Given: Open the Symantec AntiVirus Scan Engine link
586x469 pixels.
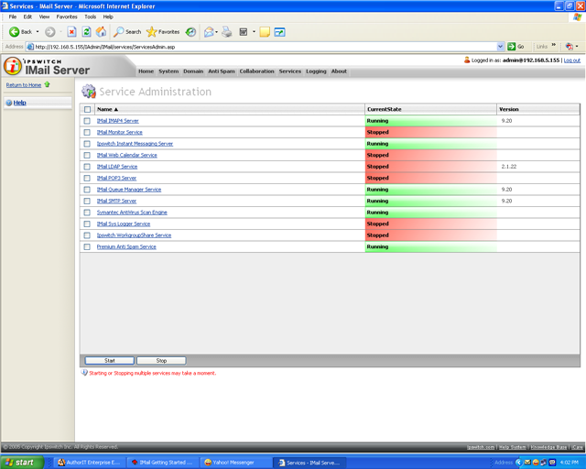Looking at the screenshot, I should (132, 213).
